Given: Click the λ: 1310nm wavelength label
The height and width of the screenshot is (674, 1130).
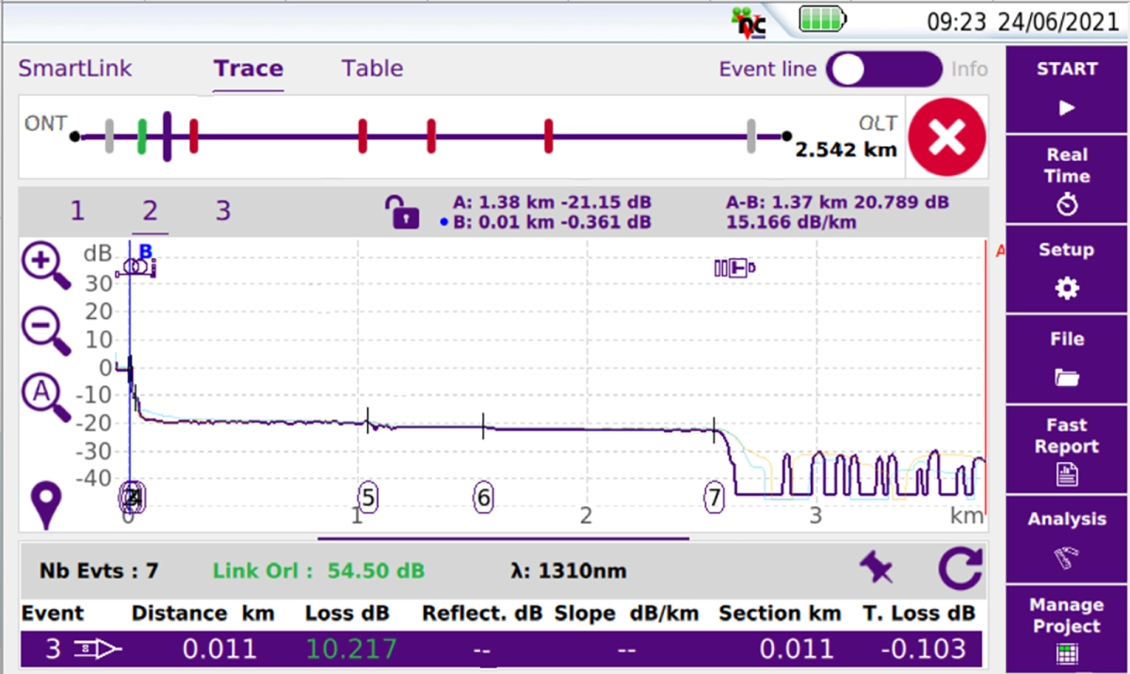Looking at the screenshot, I should click(566, 570).
